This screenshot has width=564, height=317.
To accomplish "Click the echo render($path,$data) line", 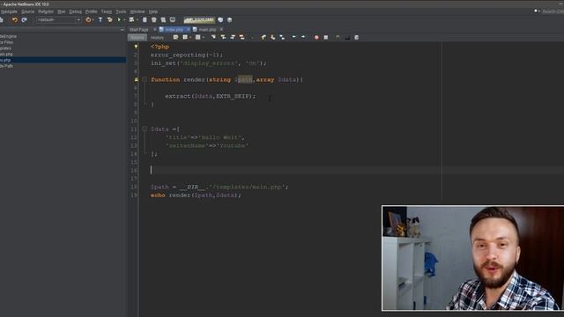I will point(196,195).
